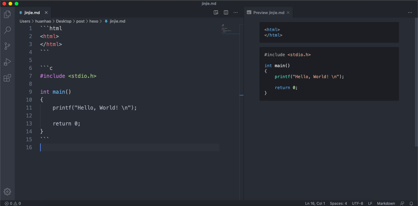Click the Split Editor Right icon
This screenshot has width=418, height=206.
click(226, 13)
